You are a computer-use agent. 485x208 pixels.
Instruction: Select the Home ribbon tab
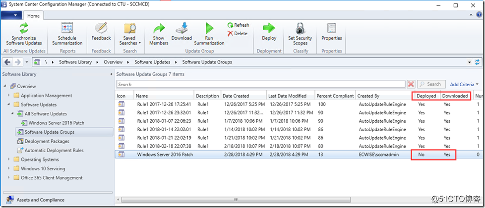coord(33,16)
